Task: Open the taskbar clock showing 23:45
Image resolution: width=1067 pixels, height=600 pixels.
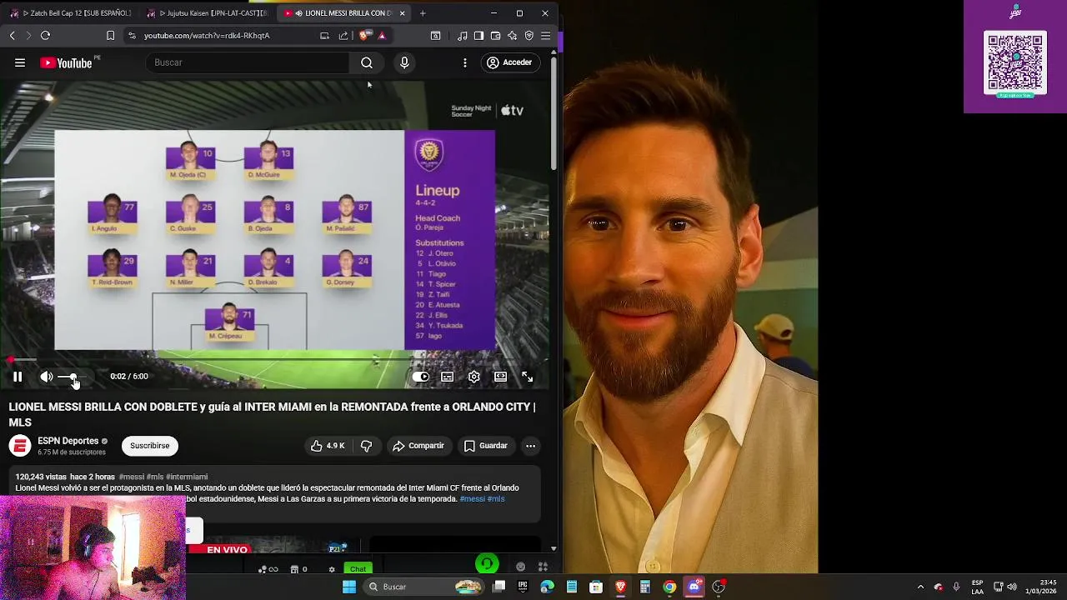Action: 1041,587
